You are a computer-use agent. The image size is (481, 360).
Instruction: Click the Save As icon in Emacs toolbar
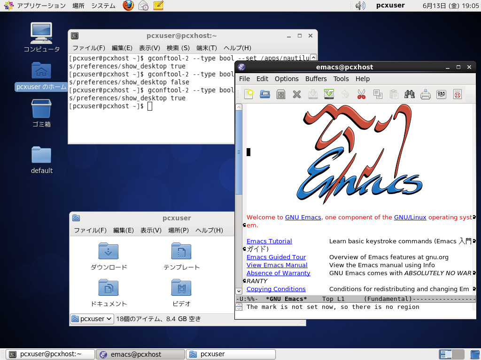(x=329, y=94)
